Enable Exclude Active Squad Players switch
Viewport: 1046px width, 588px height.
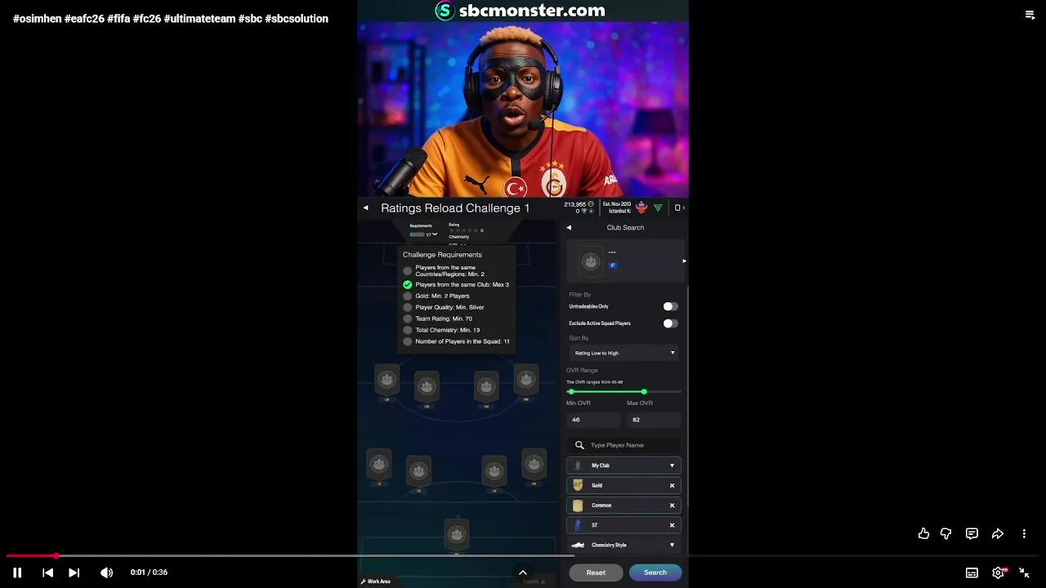pos(670,323)
